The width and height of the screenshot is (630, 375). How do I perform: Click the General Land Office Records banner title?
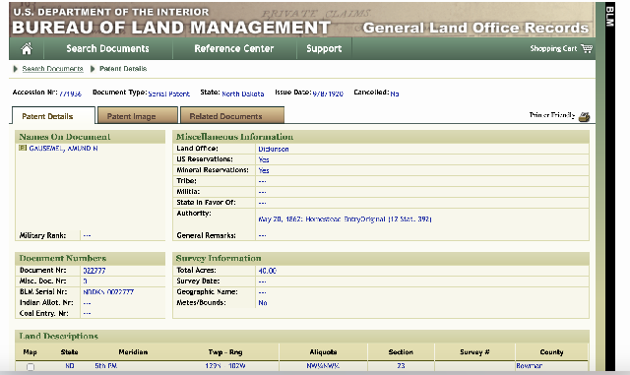click(x=475, y=28)
